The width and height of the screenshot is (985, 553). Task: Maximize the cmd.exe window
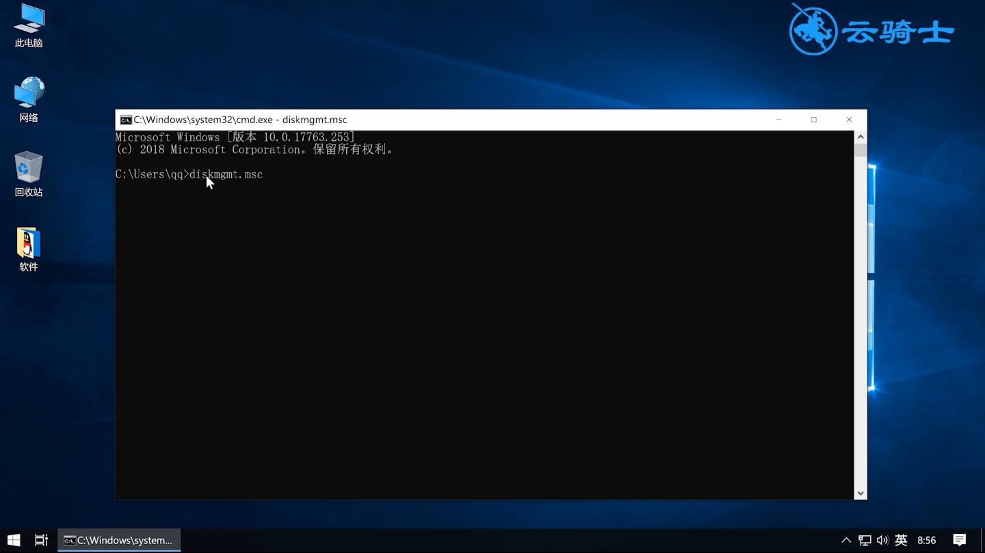point(814,120)
